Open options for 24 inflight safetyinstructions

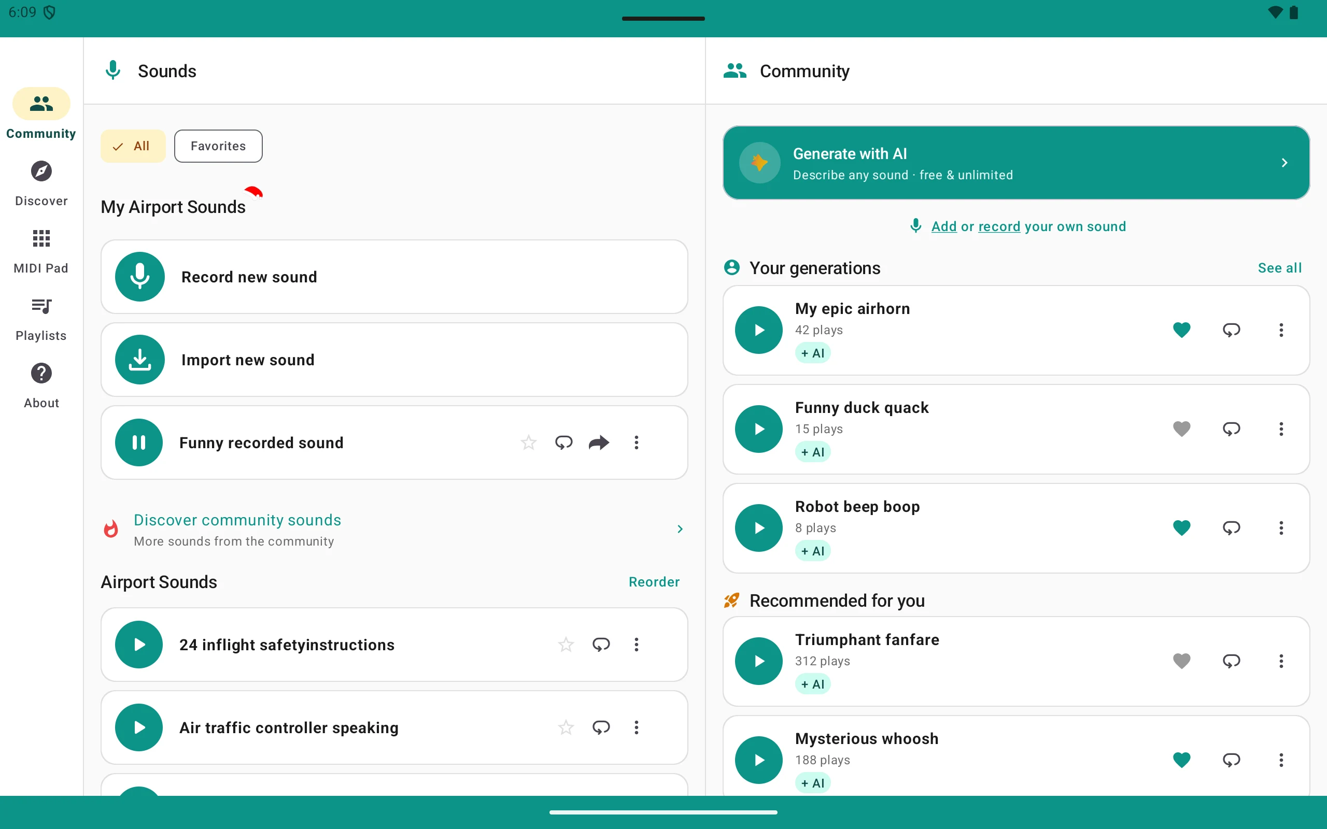[x=636, y=644]
